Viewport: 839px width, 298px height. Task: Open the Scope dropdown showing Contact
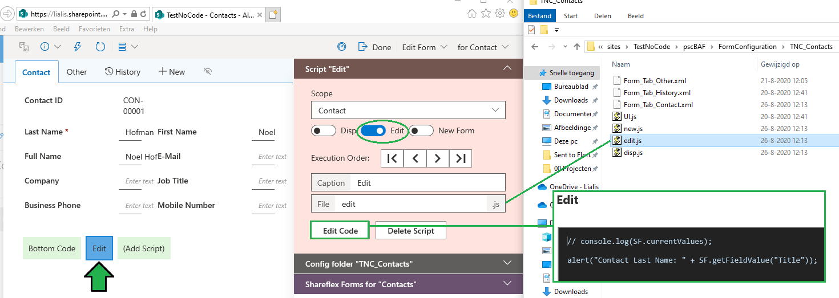point(408,111)
